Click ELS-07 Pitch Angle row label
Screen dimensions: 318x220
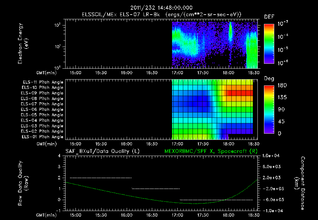click(x=42, y=104)
